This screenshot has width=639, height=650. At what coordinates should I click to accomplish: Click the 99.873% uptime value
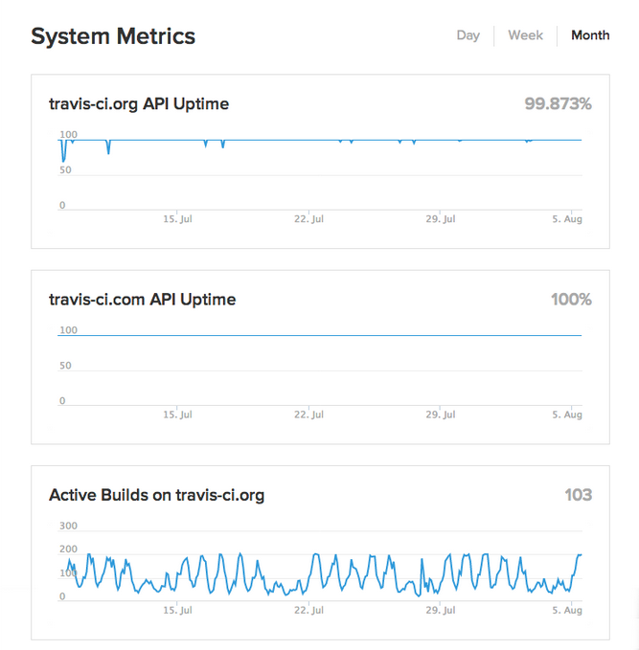(558, 103)
